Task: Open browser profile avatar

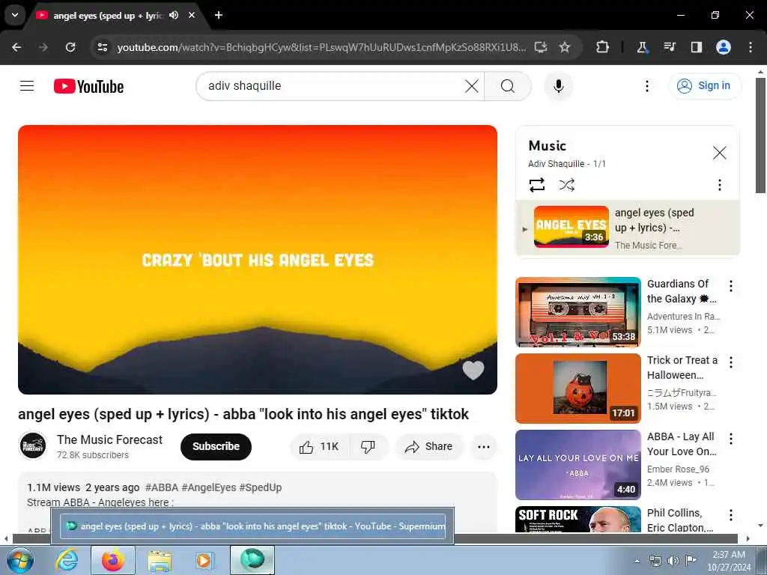Action: coord(724,47)
